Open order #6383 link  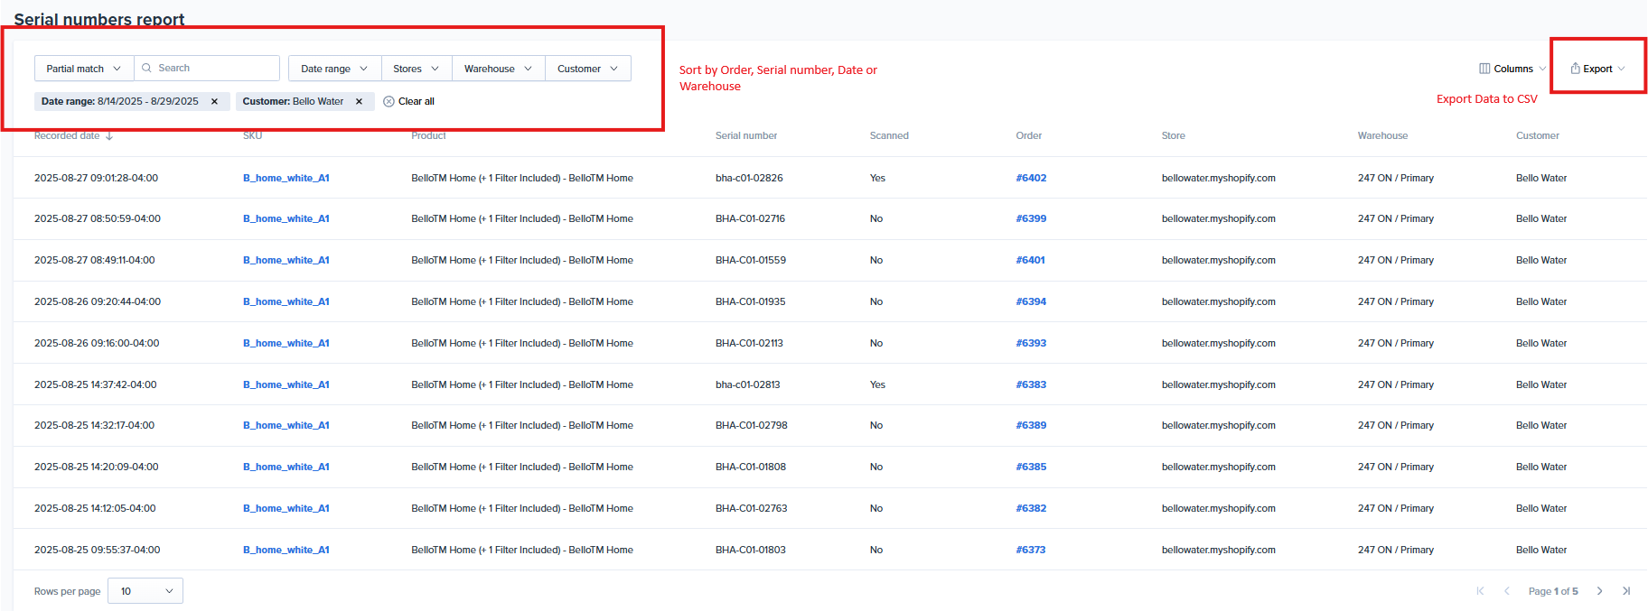[1031, 384]
